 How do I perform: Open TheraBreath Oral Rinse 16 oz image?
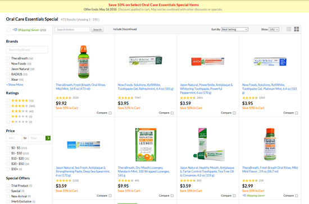point(84,62)
